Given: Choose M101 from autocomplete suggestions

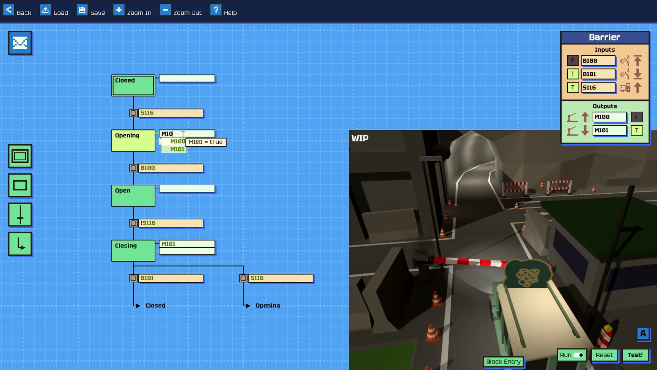Looking at the screenshot, I should click(177, 149).
